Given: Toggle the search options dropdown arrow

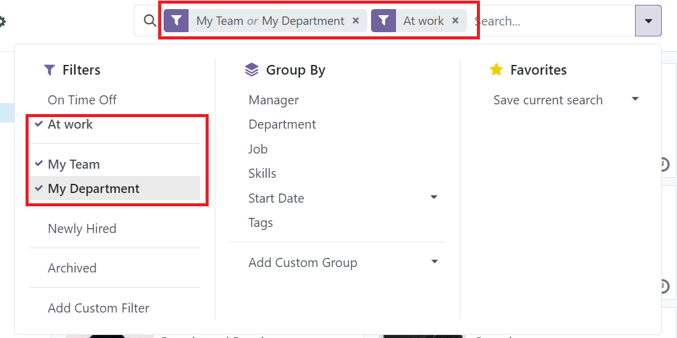Looking at the screenshot, I should [648, 21].
